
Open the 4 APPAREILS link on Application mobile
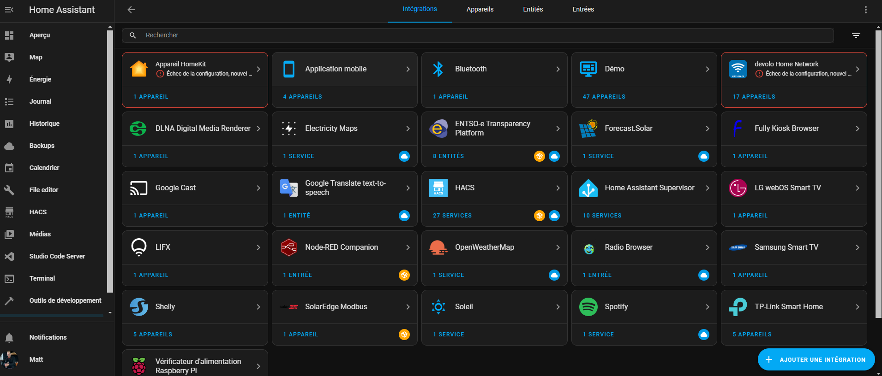[x=302, y=97]
